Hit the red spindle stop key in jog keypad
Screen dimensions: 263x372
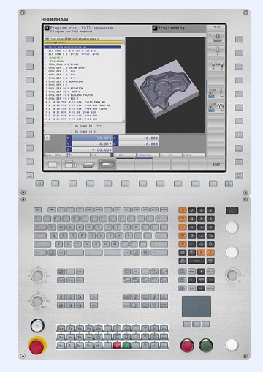click(x=117, y=345)
